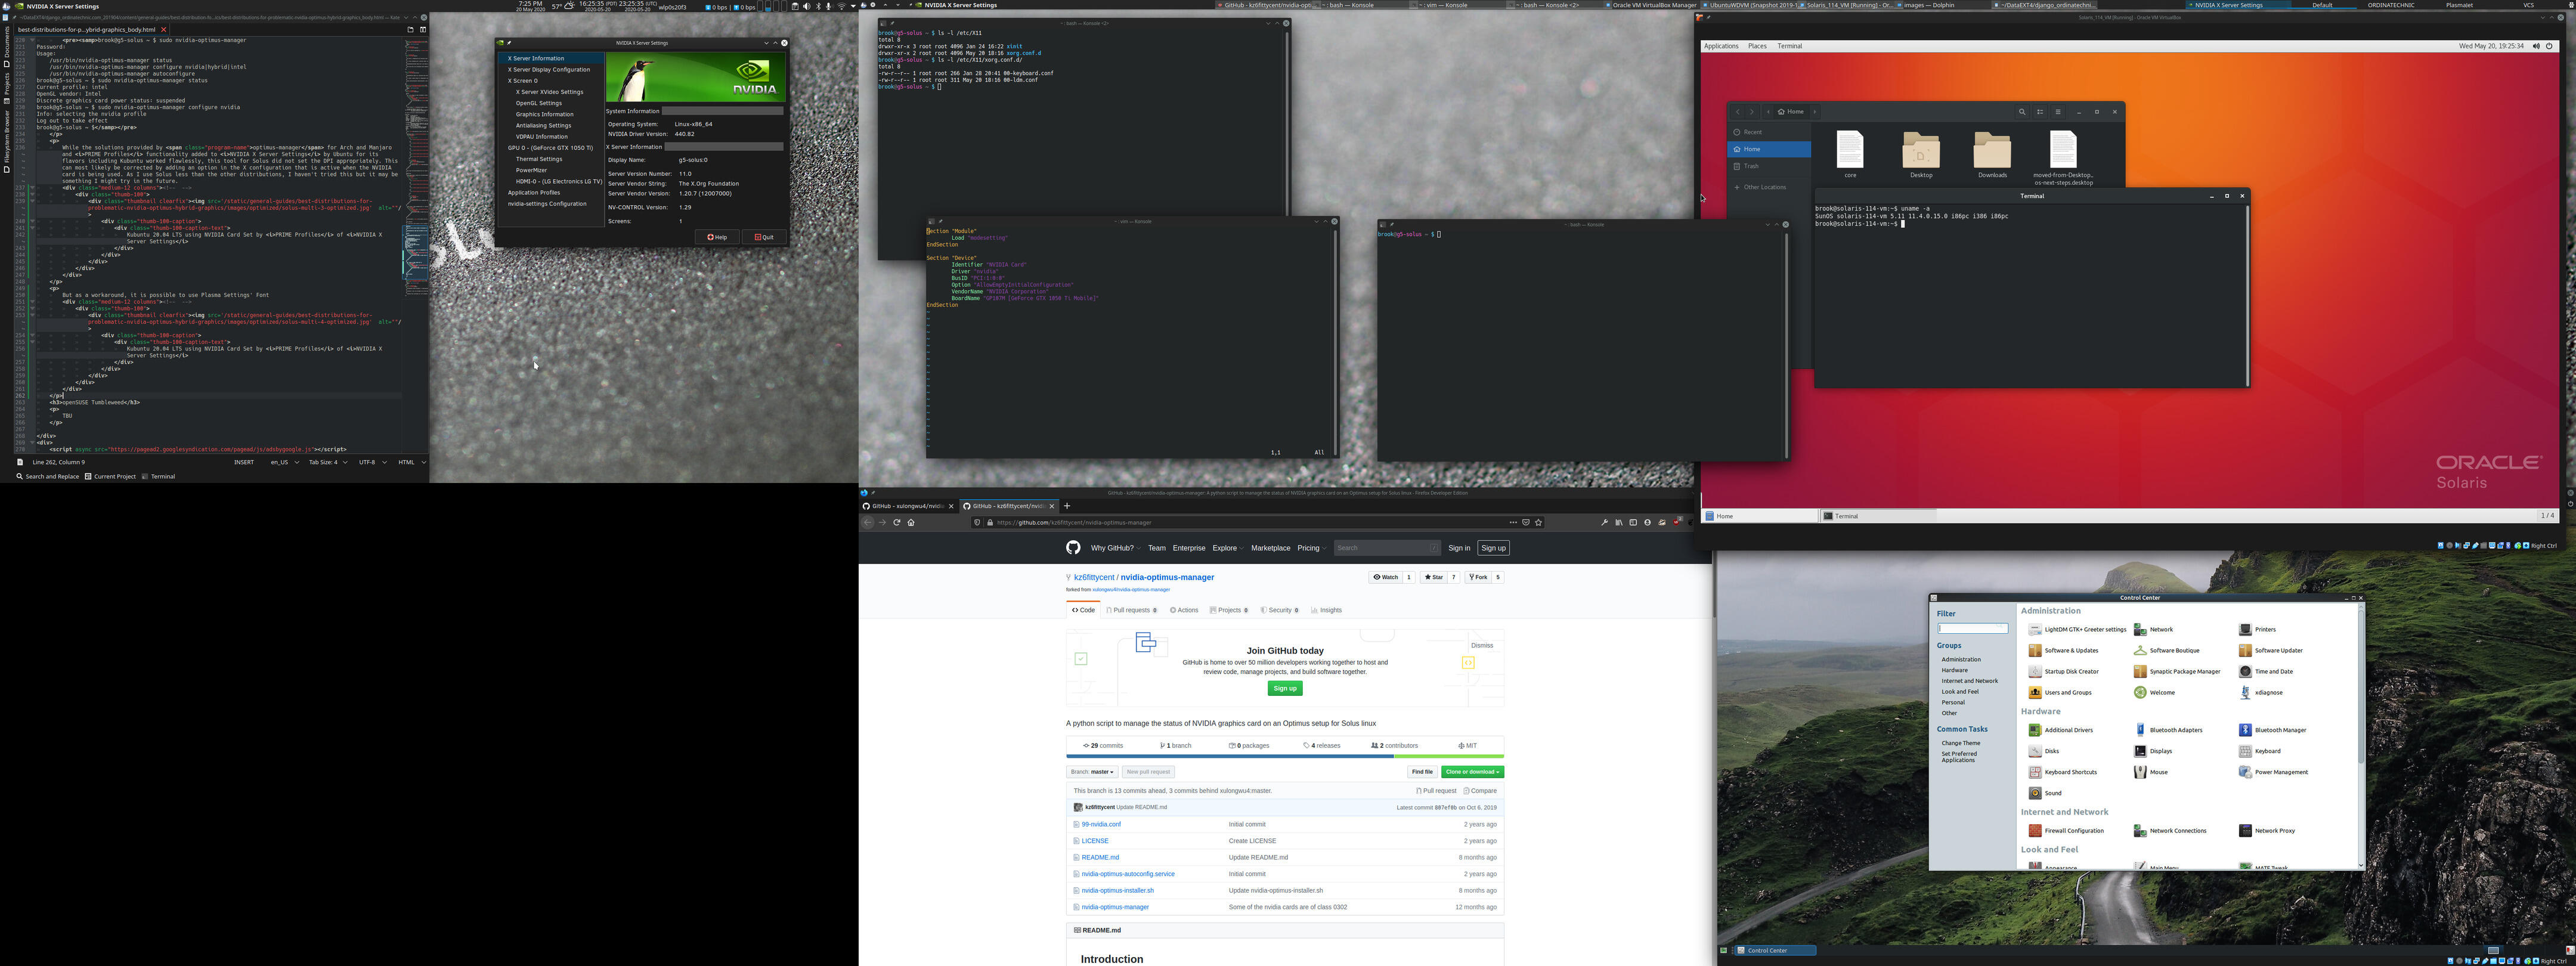Open Power Management in Control Center
The height and width of the screenshot is (966, 2576).
(2273, 772)
